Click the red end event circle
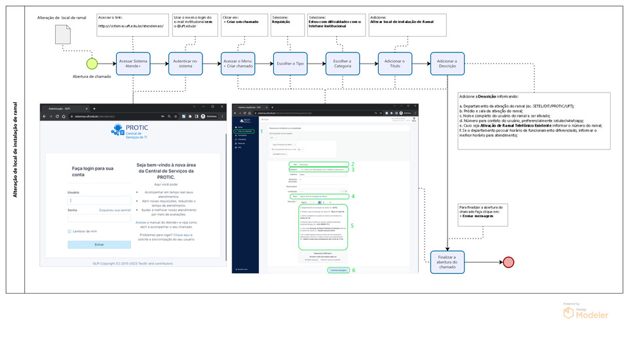Screen dimensions: 629x348 [508, 262]
